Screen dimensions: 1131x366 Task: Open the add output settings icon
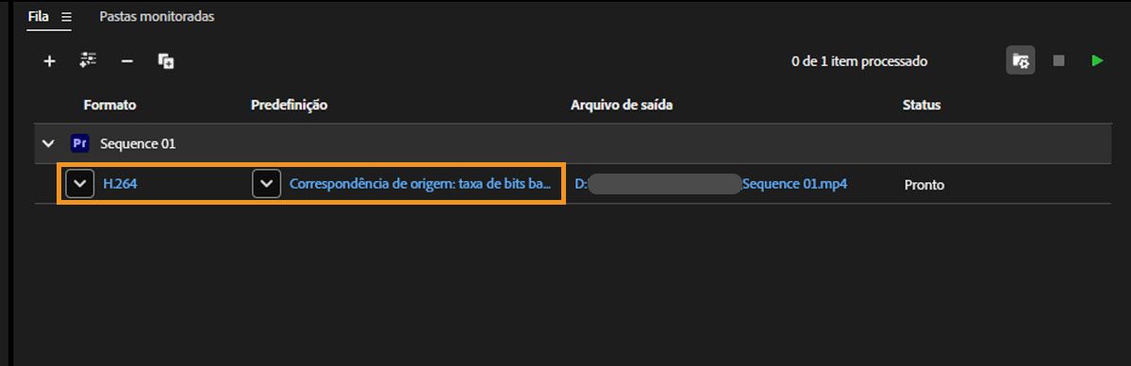coord(89,60)
